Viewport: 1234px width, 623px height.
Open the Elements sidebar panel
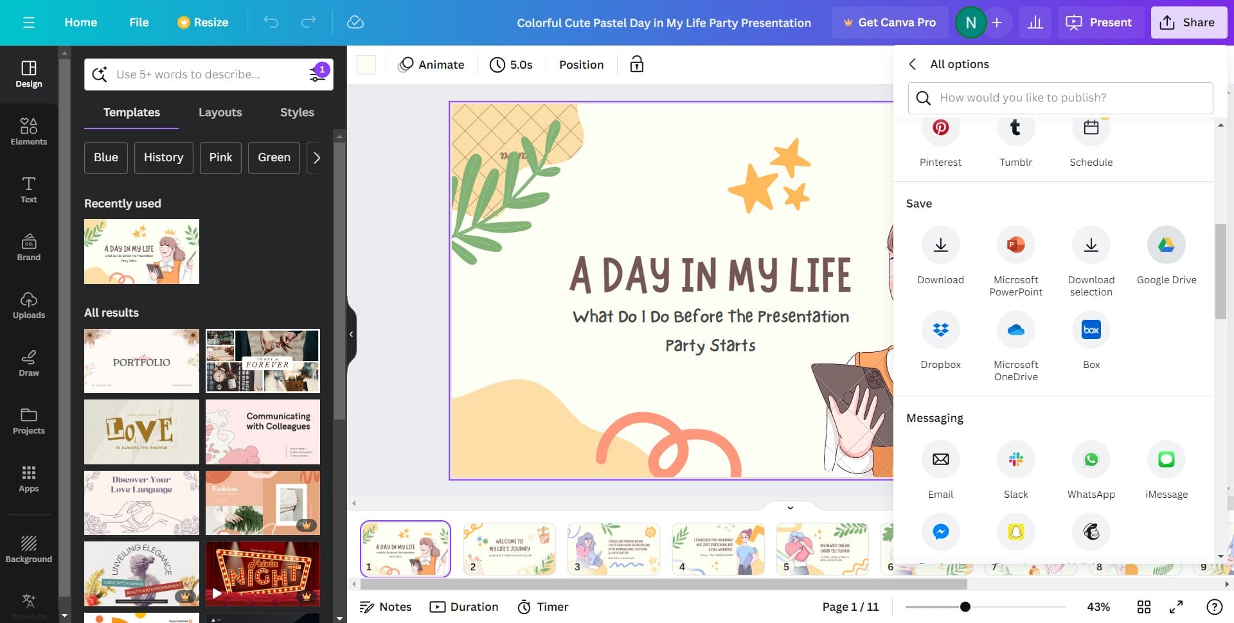coord(28,132)
